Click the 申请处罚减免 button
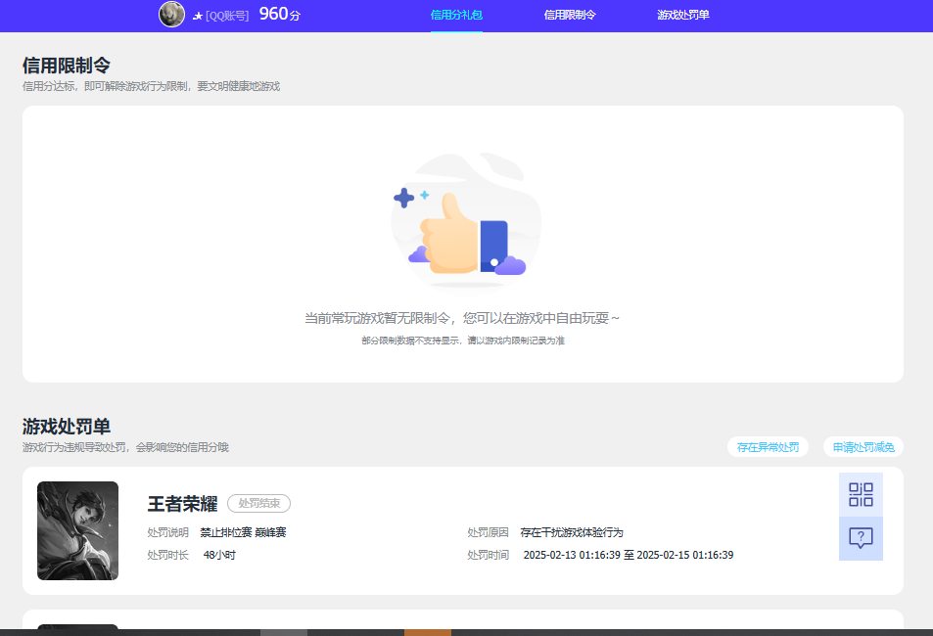This screenshot has height=636, width=933. click(x=863, y=447)
